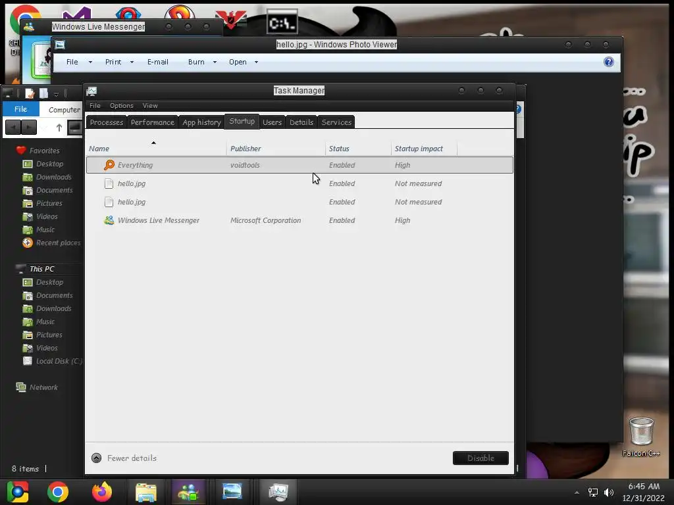Click the Everything search icon in startup list
Screen dimensions: 674x505
pos(109,165)
